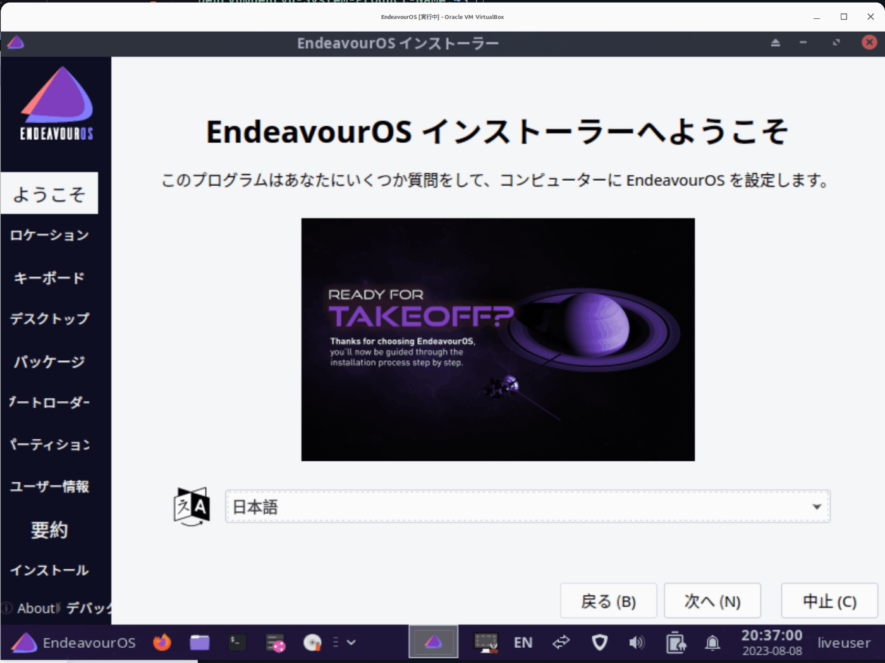The height and width of the screenshot is (663, 885).
Task: Select the デスクトップ step in sidebar
Action: coord(49,319)
